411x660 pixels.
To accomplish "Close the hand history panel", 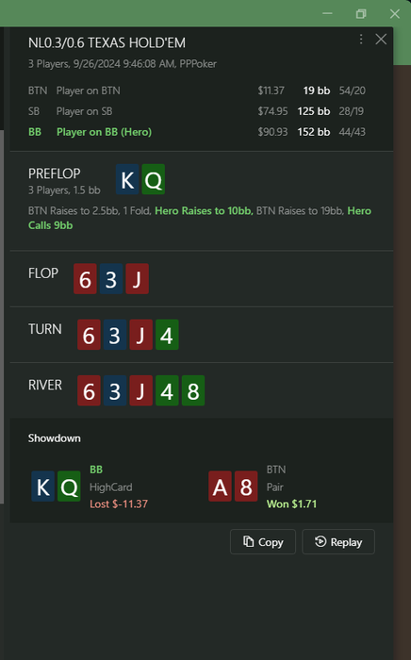I will [x=381, y=40].
